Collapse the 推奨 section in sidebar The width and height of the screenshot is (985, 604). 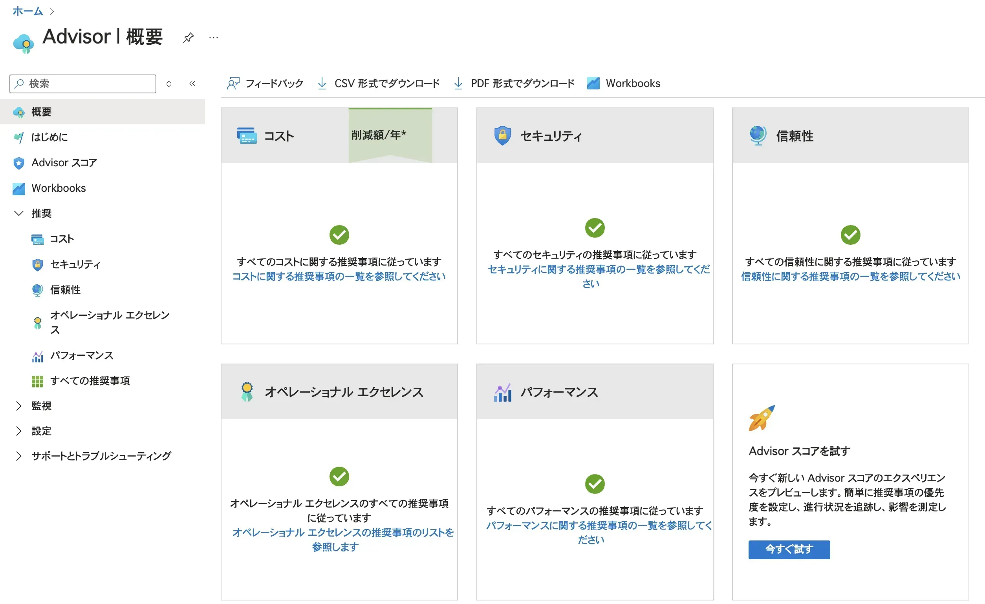tap(18, 213)
